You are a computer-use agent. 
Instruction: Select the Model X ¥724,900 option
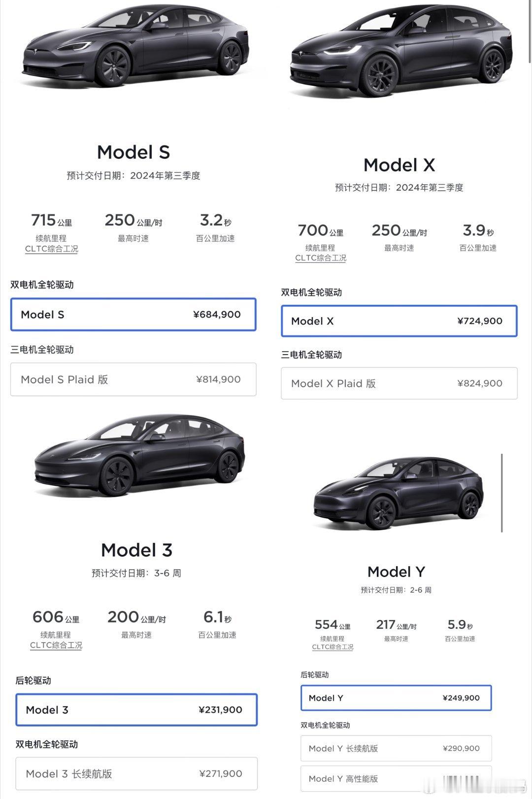[399, 321]
